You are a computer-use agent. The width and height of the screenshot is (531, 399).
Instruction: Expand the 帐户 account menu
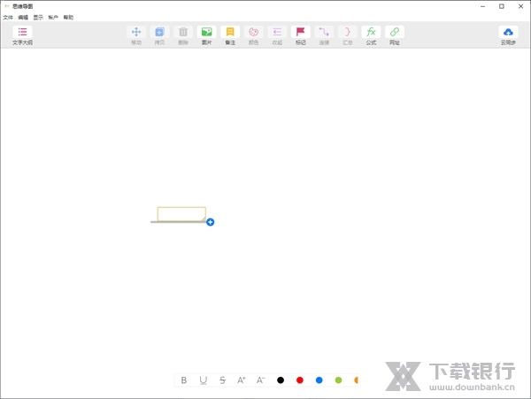pos(53,17)
